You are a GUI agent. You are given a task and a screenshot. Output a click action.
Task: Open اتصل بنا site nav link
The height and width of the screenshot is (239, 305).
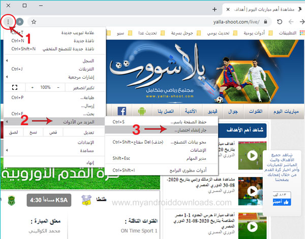coord(166,112)
